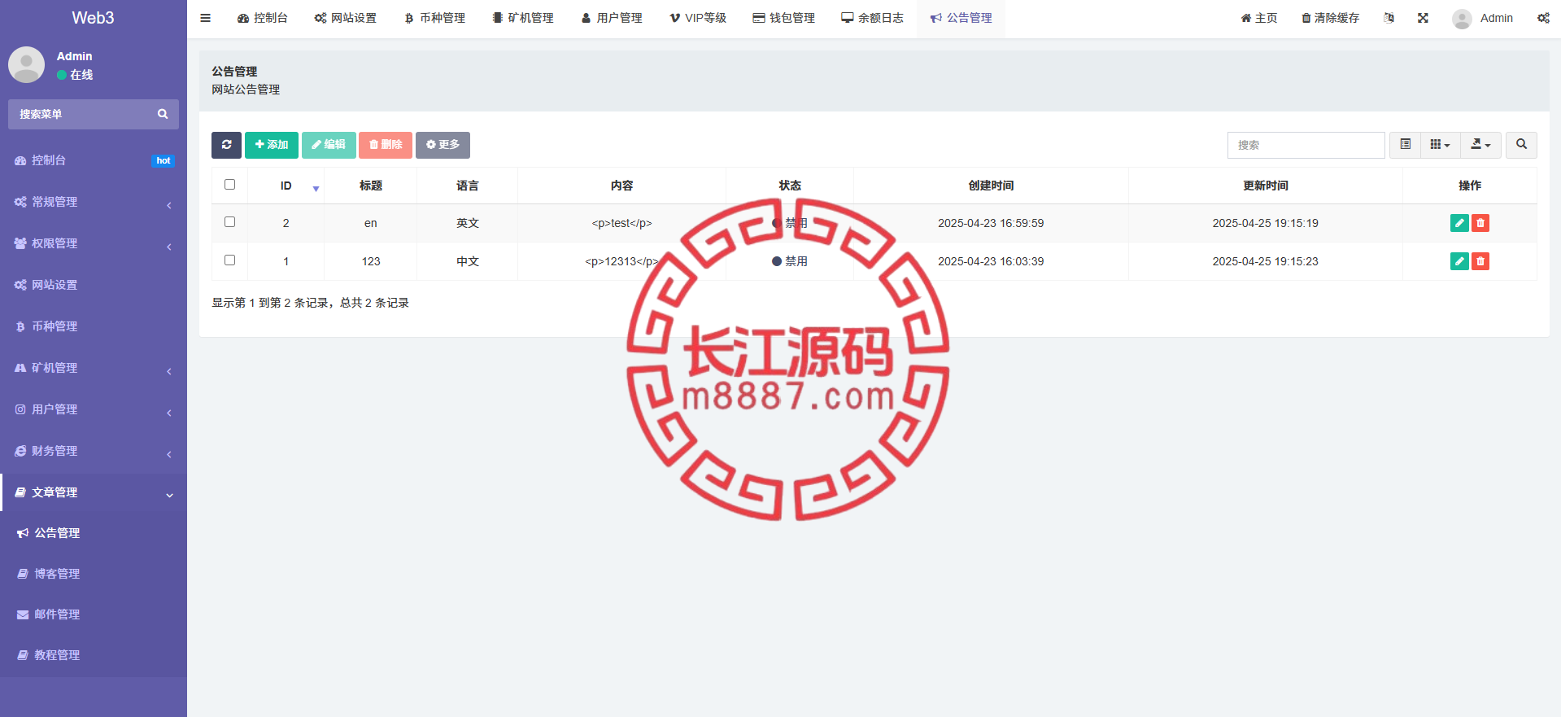Open the 更多 dropdown button
Viewport: 1561px width, 717px height.
443,145
